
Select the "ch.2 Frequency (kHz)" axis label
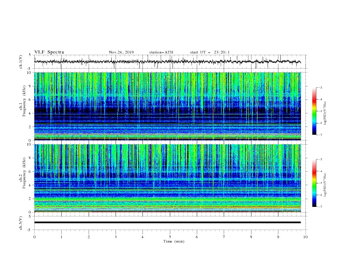click(22, 173)
